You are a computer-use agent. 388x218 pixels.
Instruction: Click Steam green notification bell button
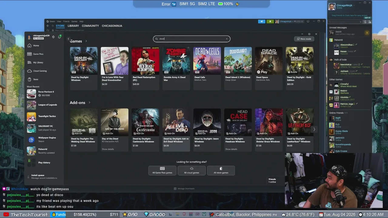[270, 21]
